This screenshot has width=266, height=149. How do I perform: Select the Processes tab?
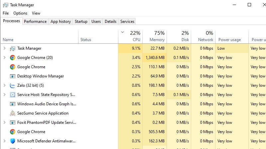[11, 21]
